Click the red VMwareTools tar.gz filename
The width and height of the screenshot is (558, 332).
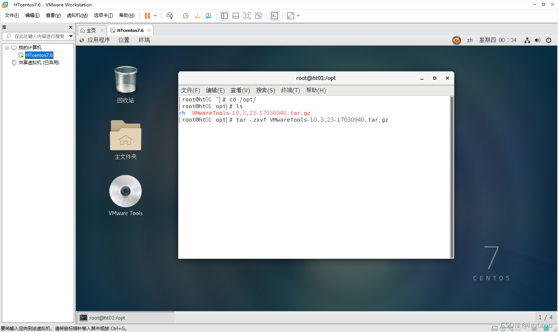(251, 113)
